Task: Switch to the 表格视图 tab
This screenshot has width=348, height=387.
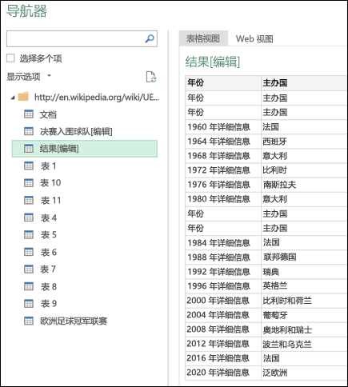Action: pos(203,38)
